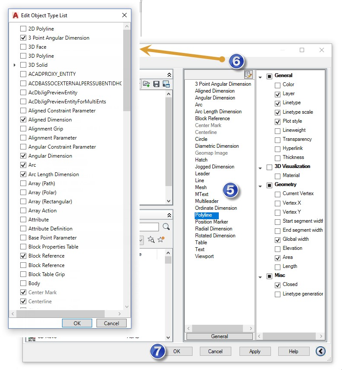This screenshot has height=370, width=342.
Task: Click the Apply button
Action: (x=255, y=351)
